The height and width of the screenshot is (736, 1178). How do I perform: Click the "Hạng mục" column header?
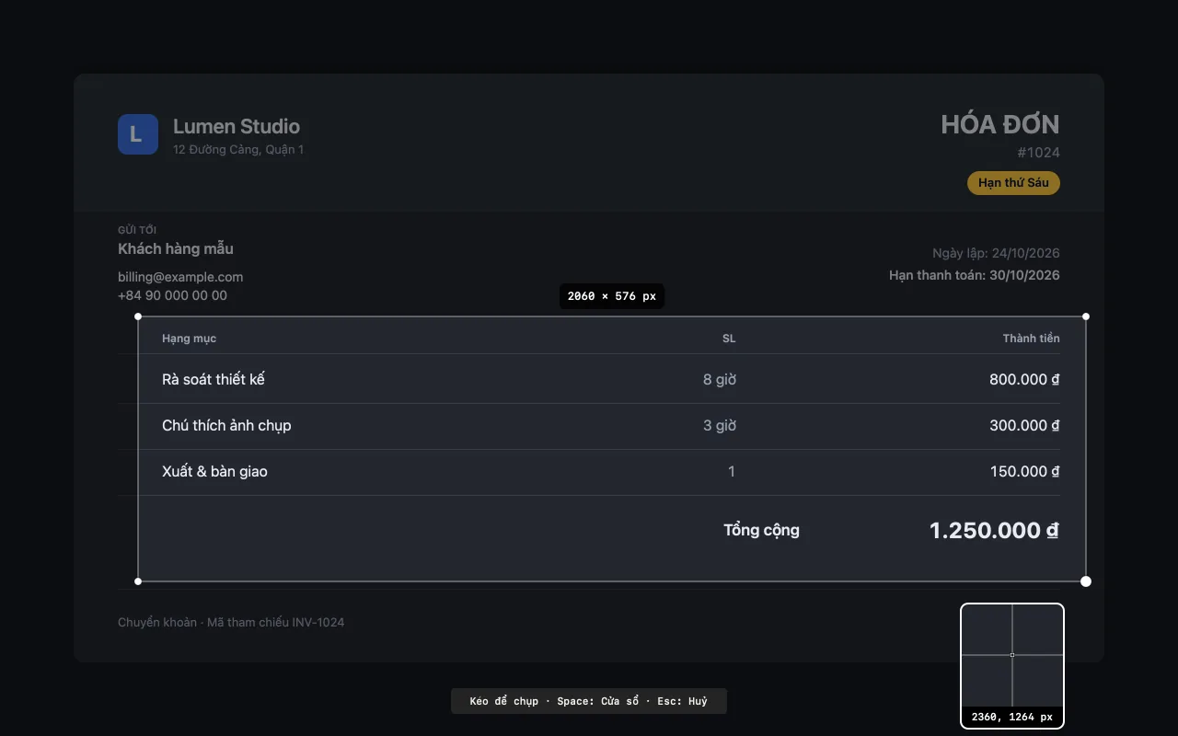coord(189,339)
